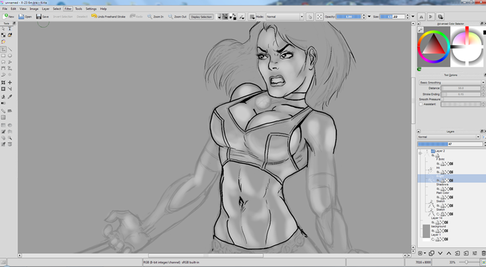
Task: Select the Zoom magnifier tool in toolbox
Action: [10, 138]
